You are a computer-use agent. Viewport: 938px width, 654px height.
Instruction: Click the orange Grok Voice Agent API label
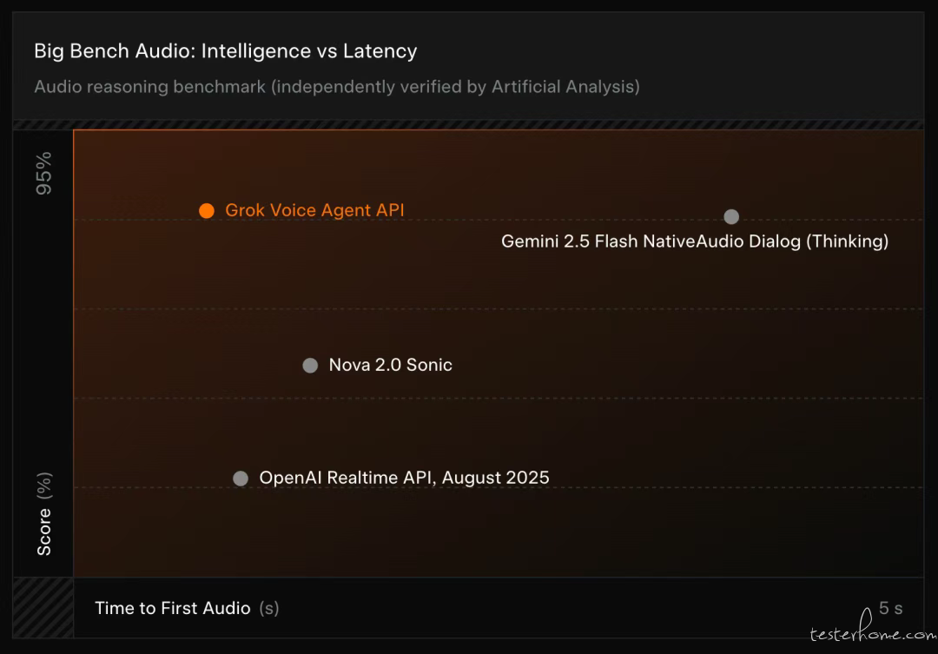314,210
